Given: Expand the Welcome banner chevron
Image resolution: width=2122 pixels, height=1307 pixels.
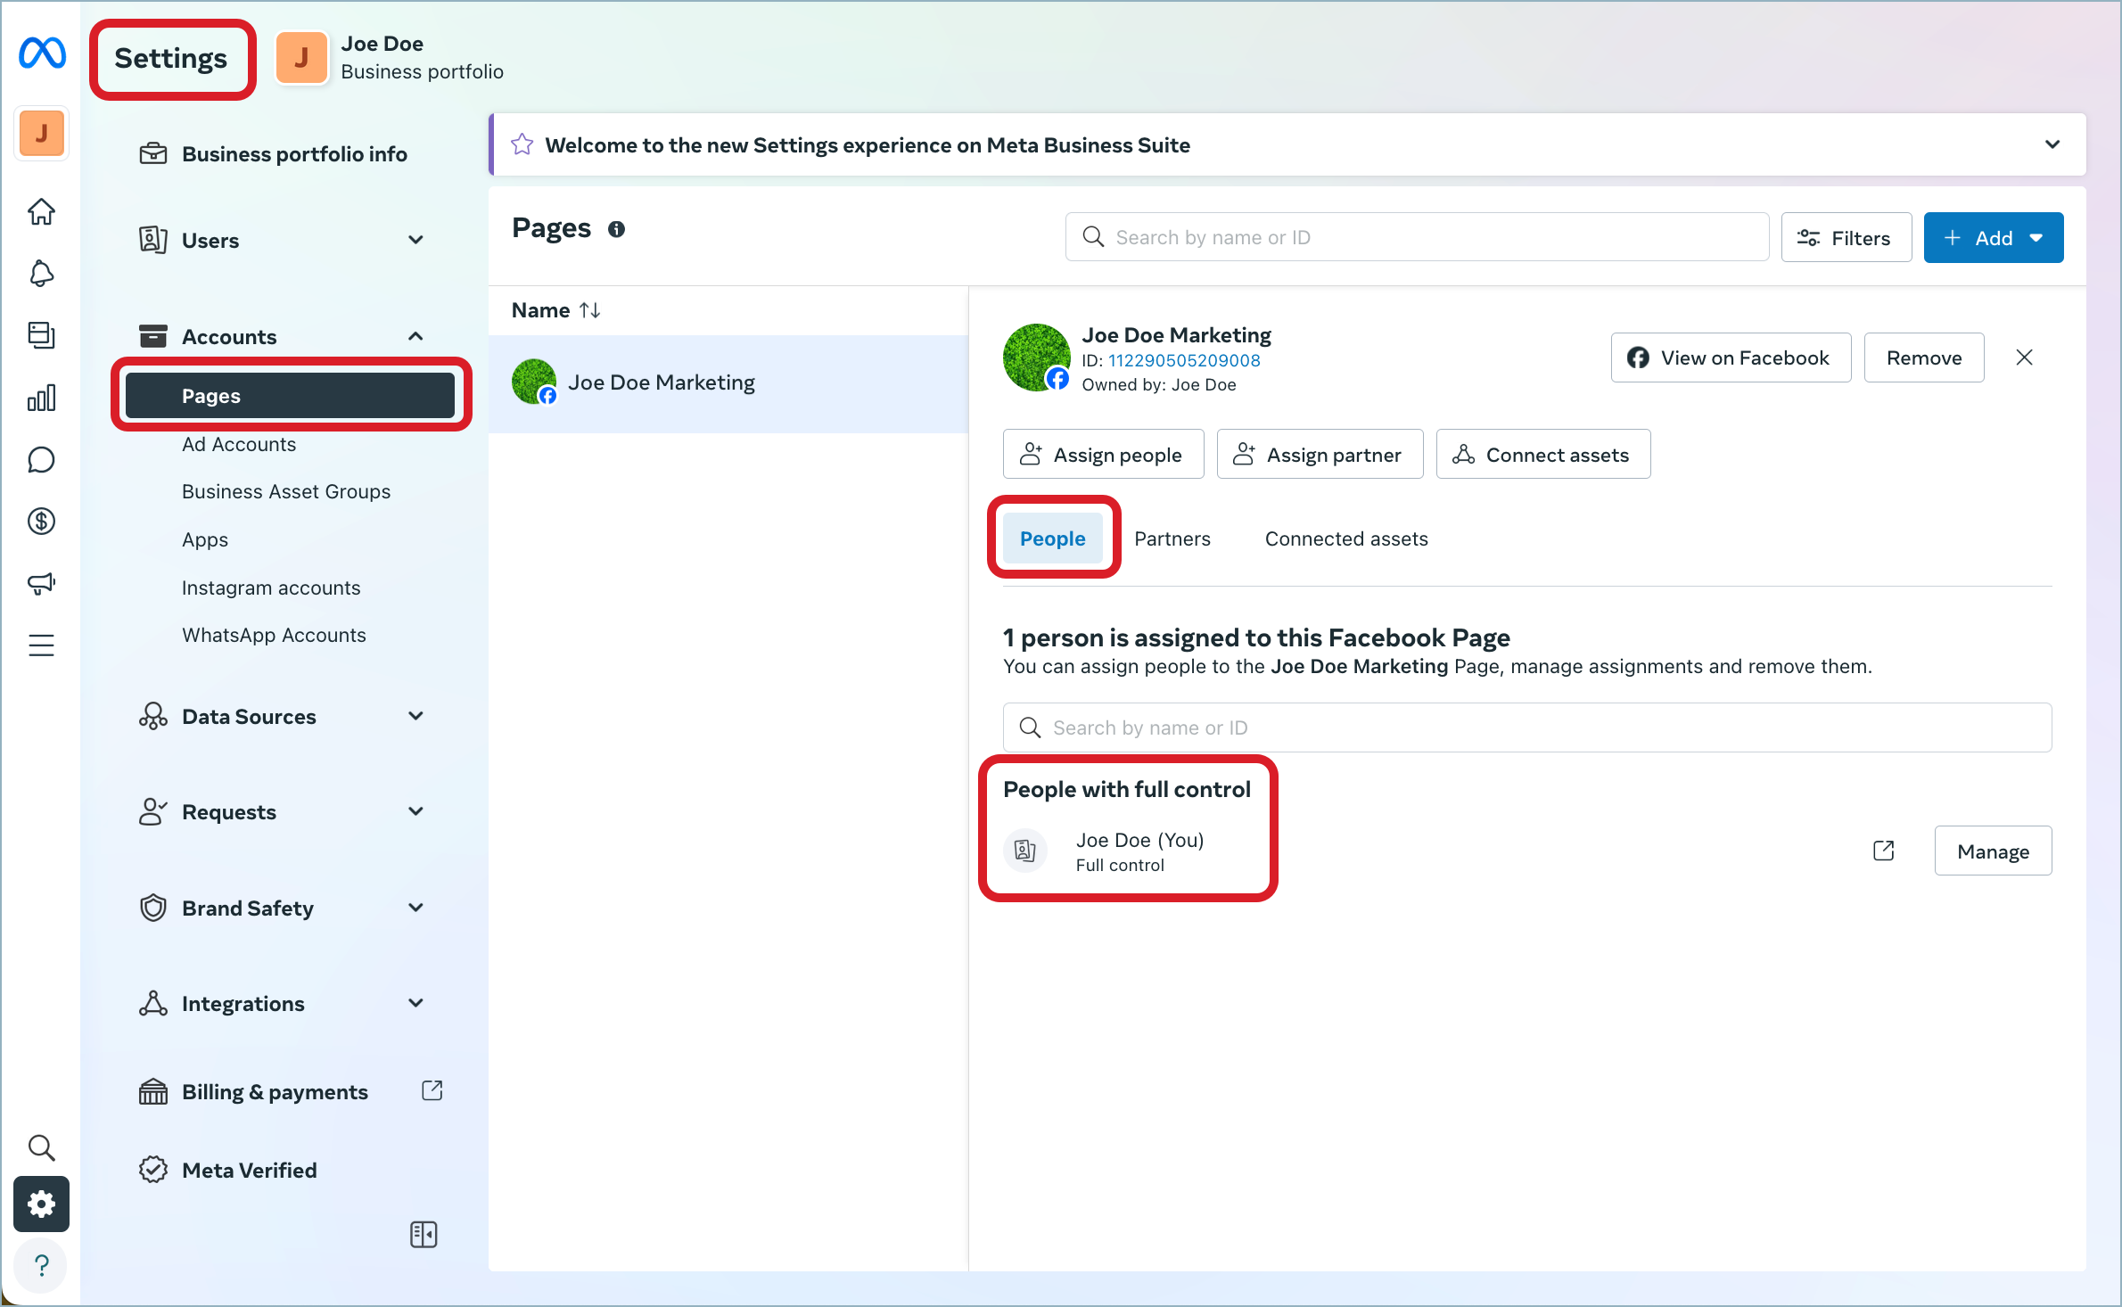Looking at the screenshot, I should pyautogui.click(x=2052, y=144).
